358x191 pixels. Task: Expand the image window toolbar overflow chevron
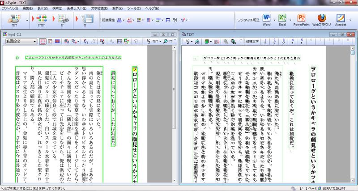[x=175, y=40]
